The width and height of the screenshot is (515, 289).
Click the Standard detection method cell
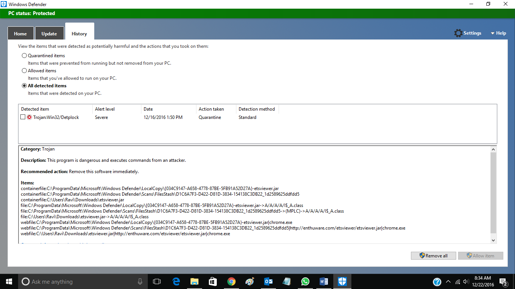[x=247, y=117]
